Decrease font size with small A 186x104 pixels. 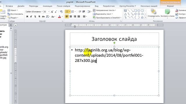point(56,12)
